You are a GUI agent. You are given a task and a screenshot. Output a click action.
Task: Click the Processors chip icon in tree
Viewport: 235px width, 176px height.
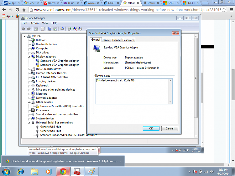point(33,110)
